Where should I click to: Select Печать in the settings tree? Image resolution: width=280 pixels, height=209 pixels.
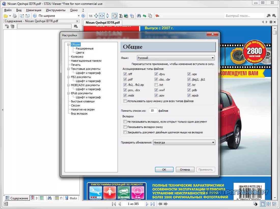pyautogui.click(x=76, y=65)
